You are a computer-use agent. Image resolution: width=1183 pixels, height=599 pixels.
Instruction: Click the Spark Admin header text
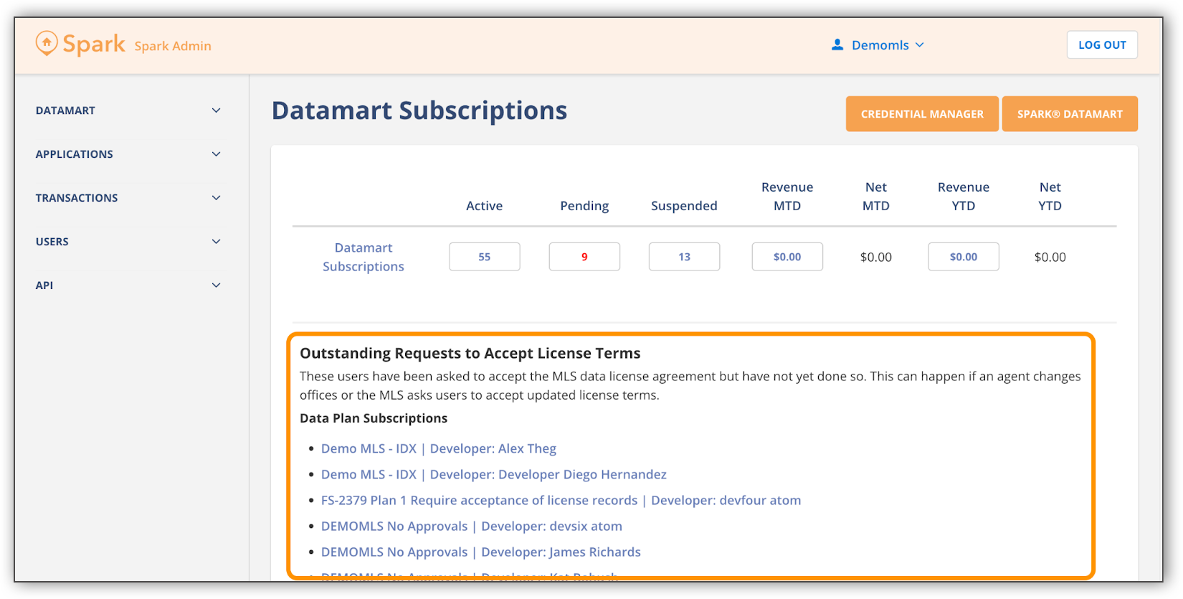[x=173, y=46]
